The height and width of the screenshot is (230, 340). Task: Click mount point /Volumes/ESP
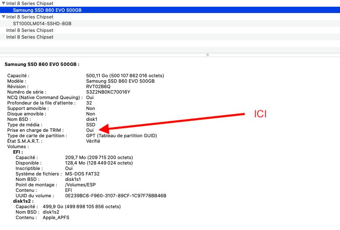[x=80, y=185]
